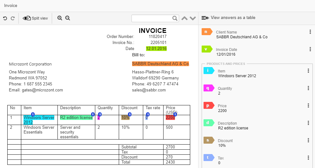Zoom in with magnifier plus icon
Viewport: 315px width, 168px height.
[x=60, y=18]
